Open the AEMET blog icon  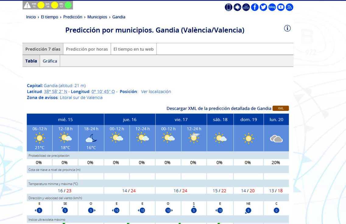point(272,7)
